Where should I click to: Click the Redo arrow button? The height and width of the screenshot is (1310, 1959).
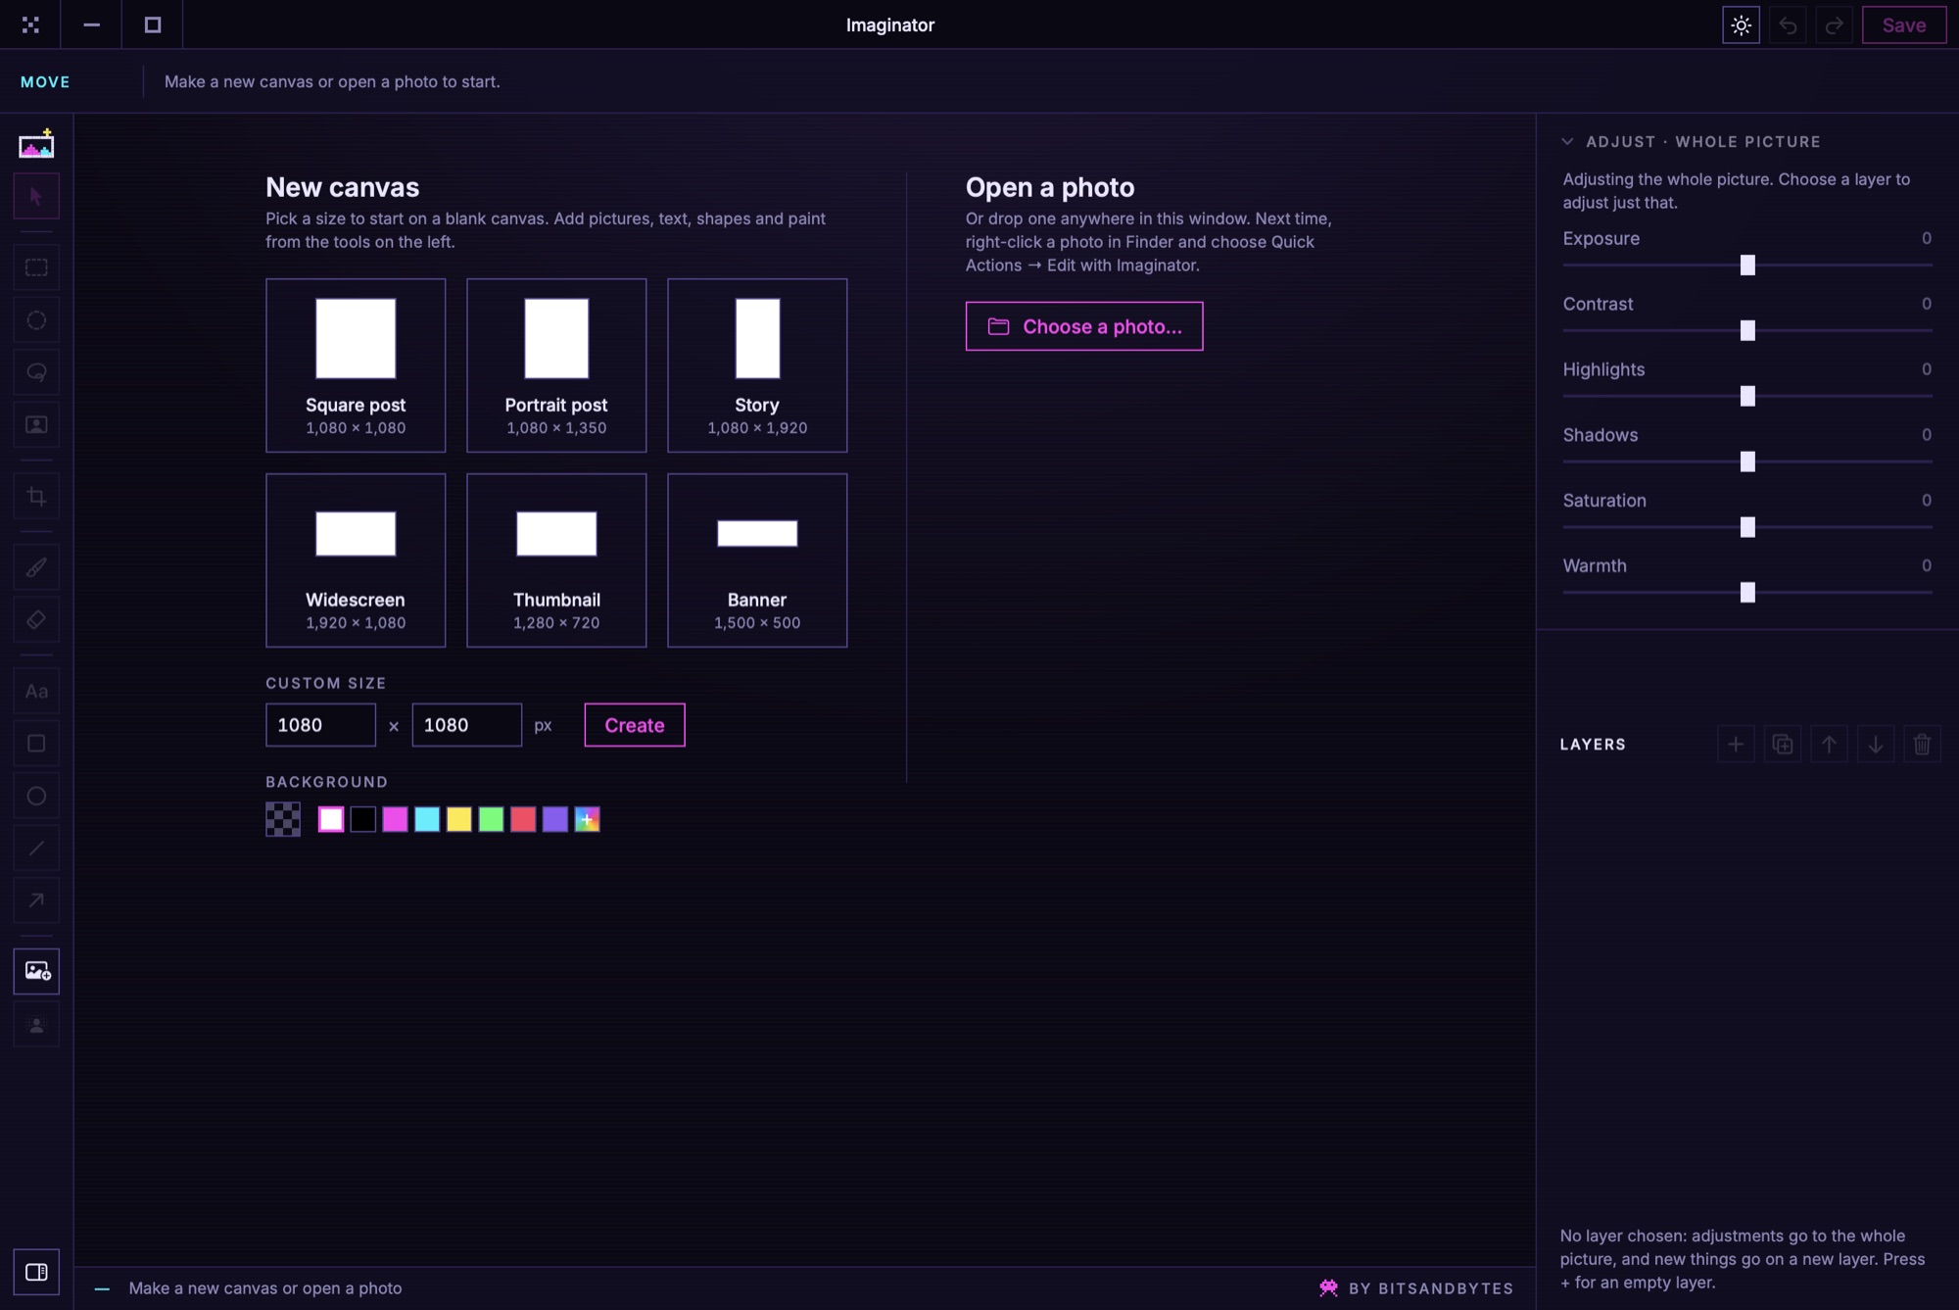click(1834, 25)
